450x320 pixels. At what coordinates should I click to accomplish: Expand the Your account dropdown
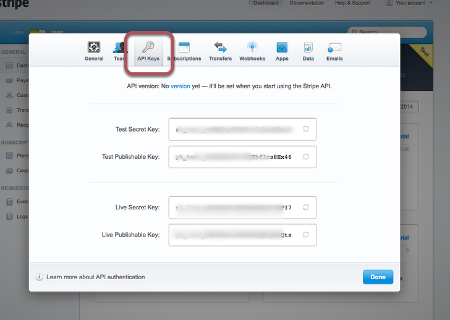(409, 3)
